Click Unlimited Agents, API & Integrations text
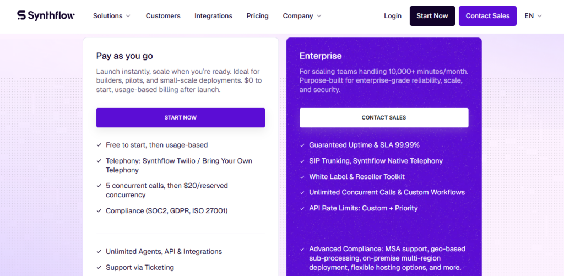The height and width of the screenshot is (276, 564). [x=164, y=252]
